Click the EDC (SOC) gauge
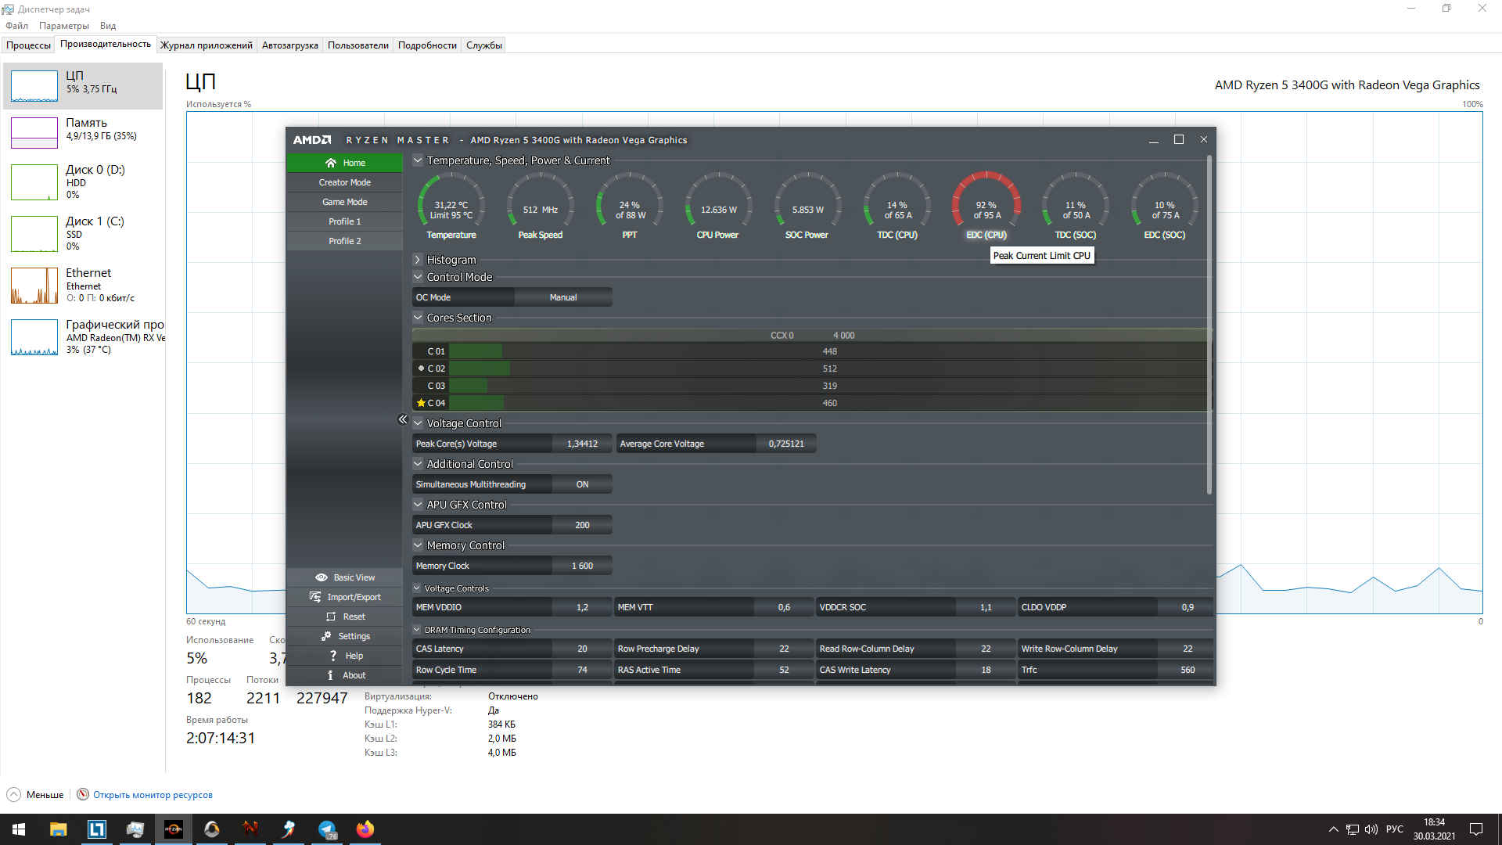The width and height of the screenshot is (1502, 845). pyautogui.click(x=1165, y=207)
